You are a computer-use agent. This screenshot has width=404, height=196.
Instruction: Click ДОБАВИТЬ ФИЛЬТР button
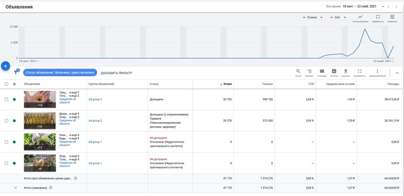(x=116, y=73)
